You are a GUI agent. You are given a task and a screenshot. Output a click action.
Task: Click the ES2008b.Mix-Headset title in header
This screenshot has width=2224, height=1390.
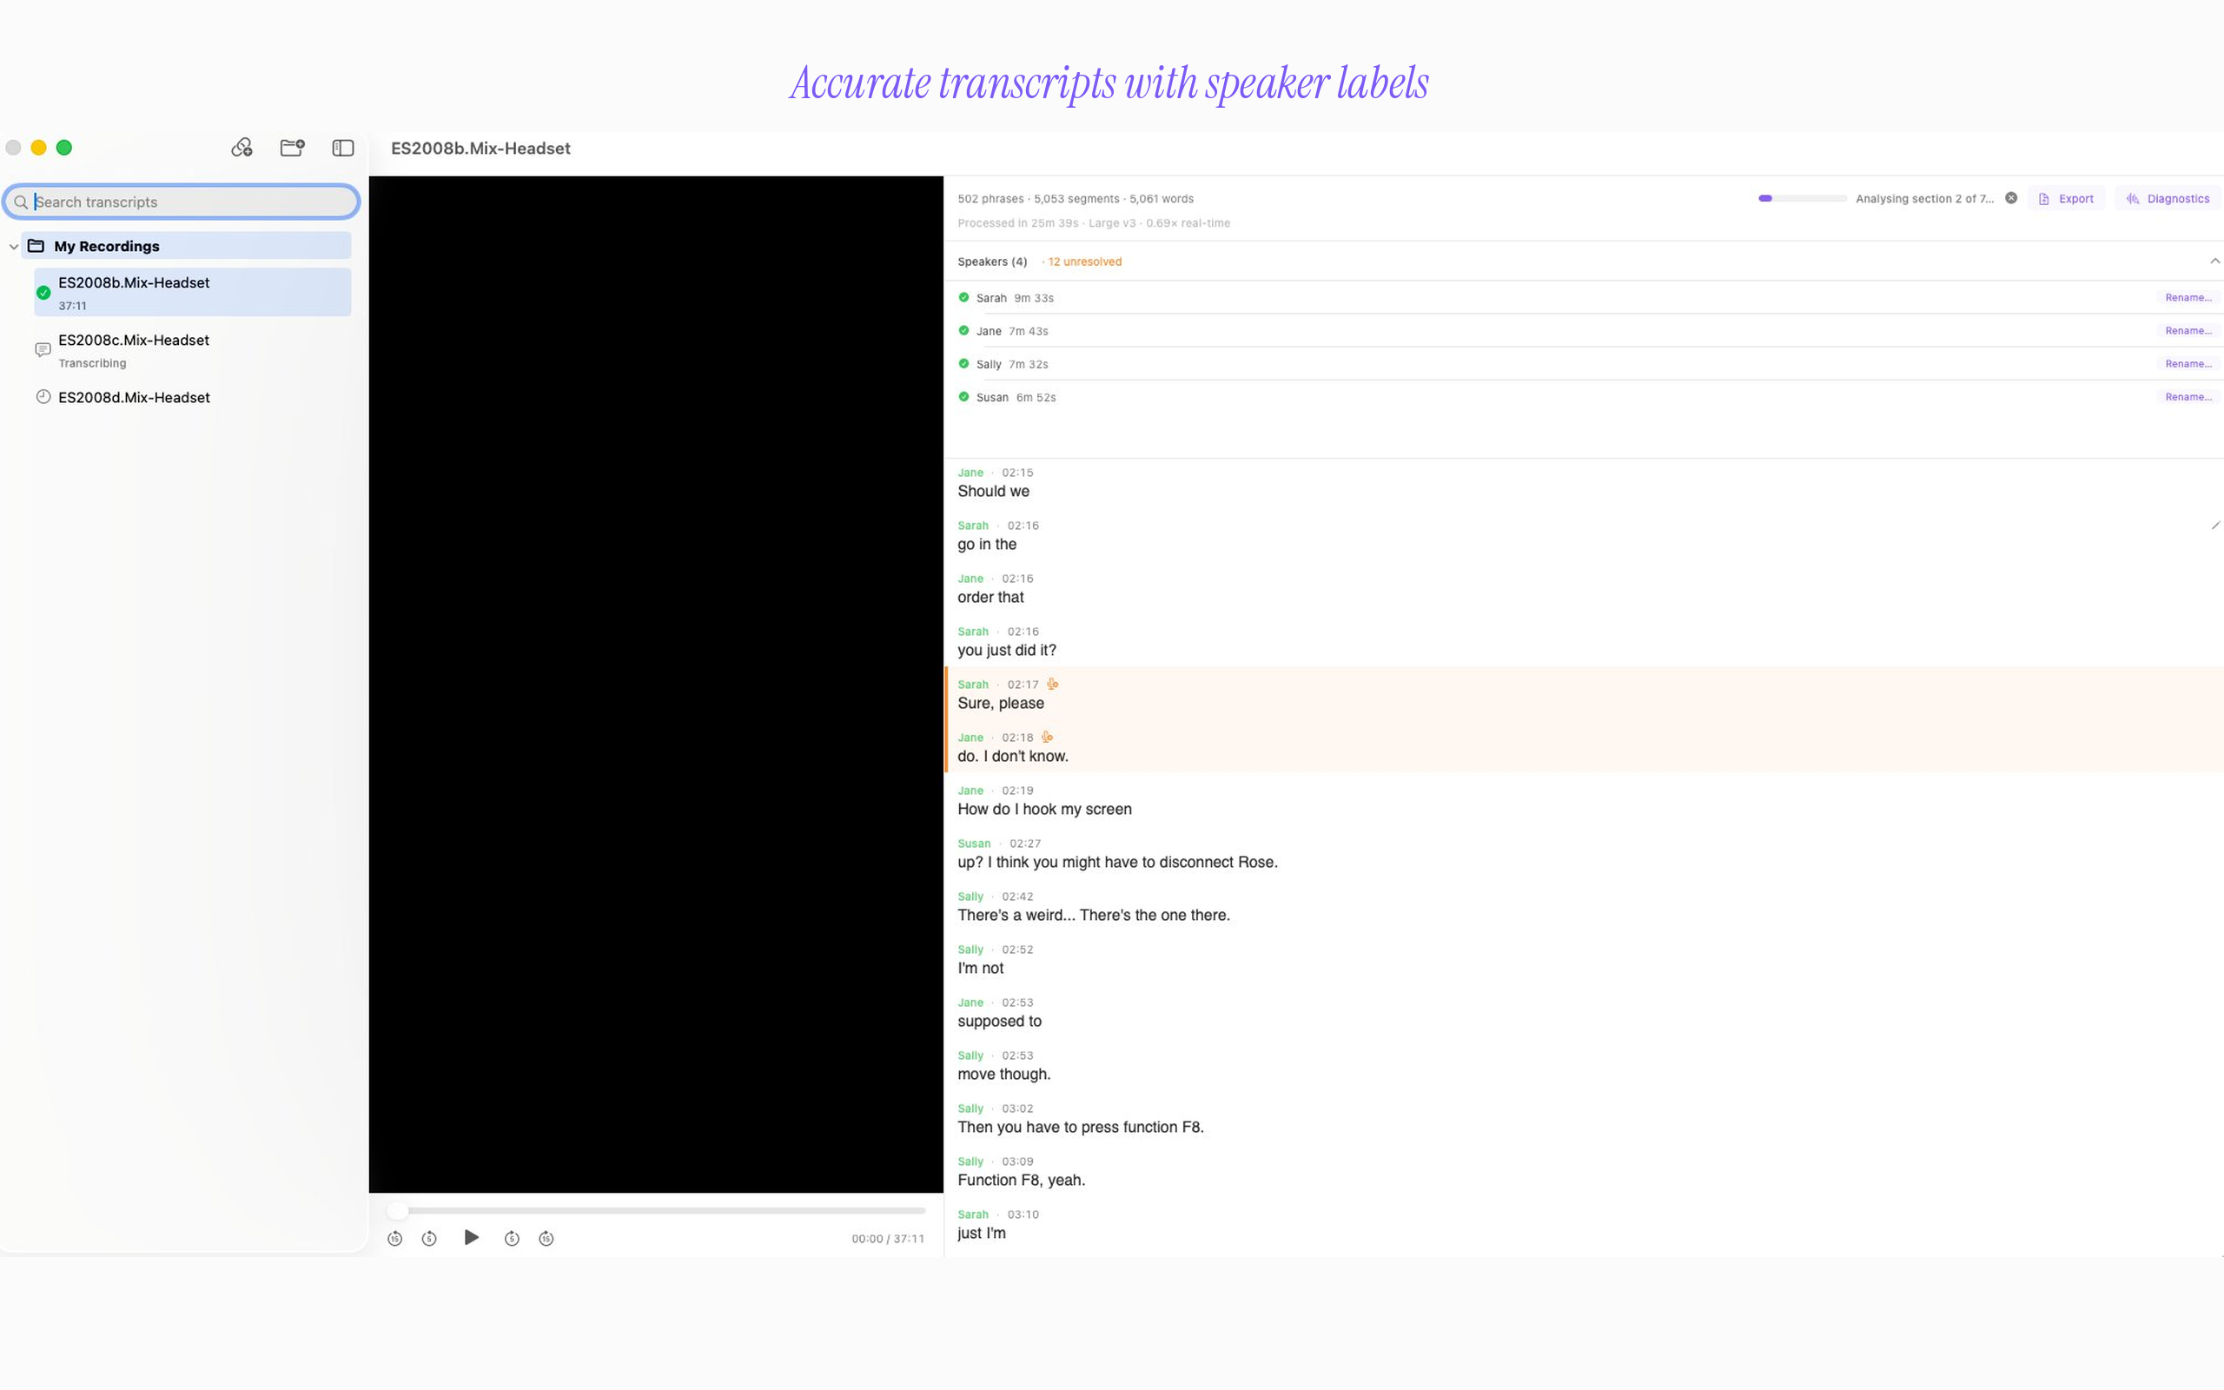[480, 148]
